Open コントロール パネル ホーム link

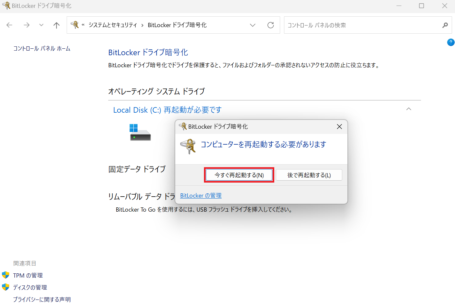[42, 49]
